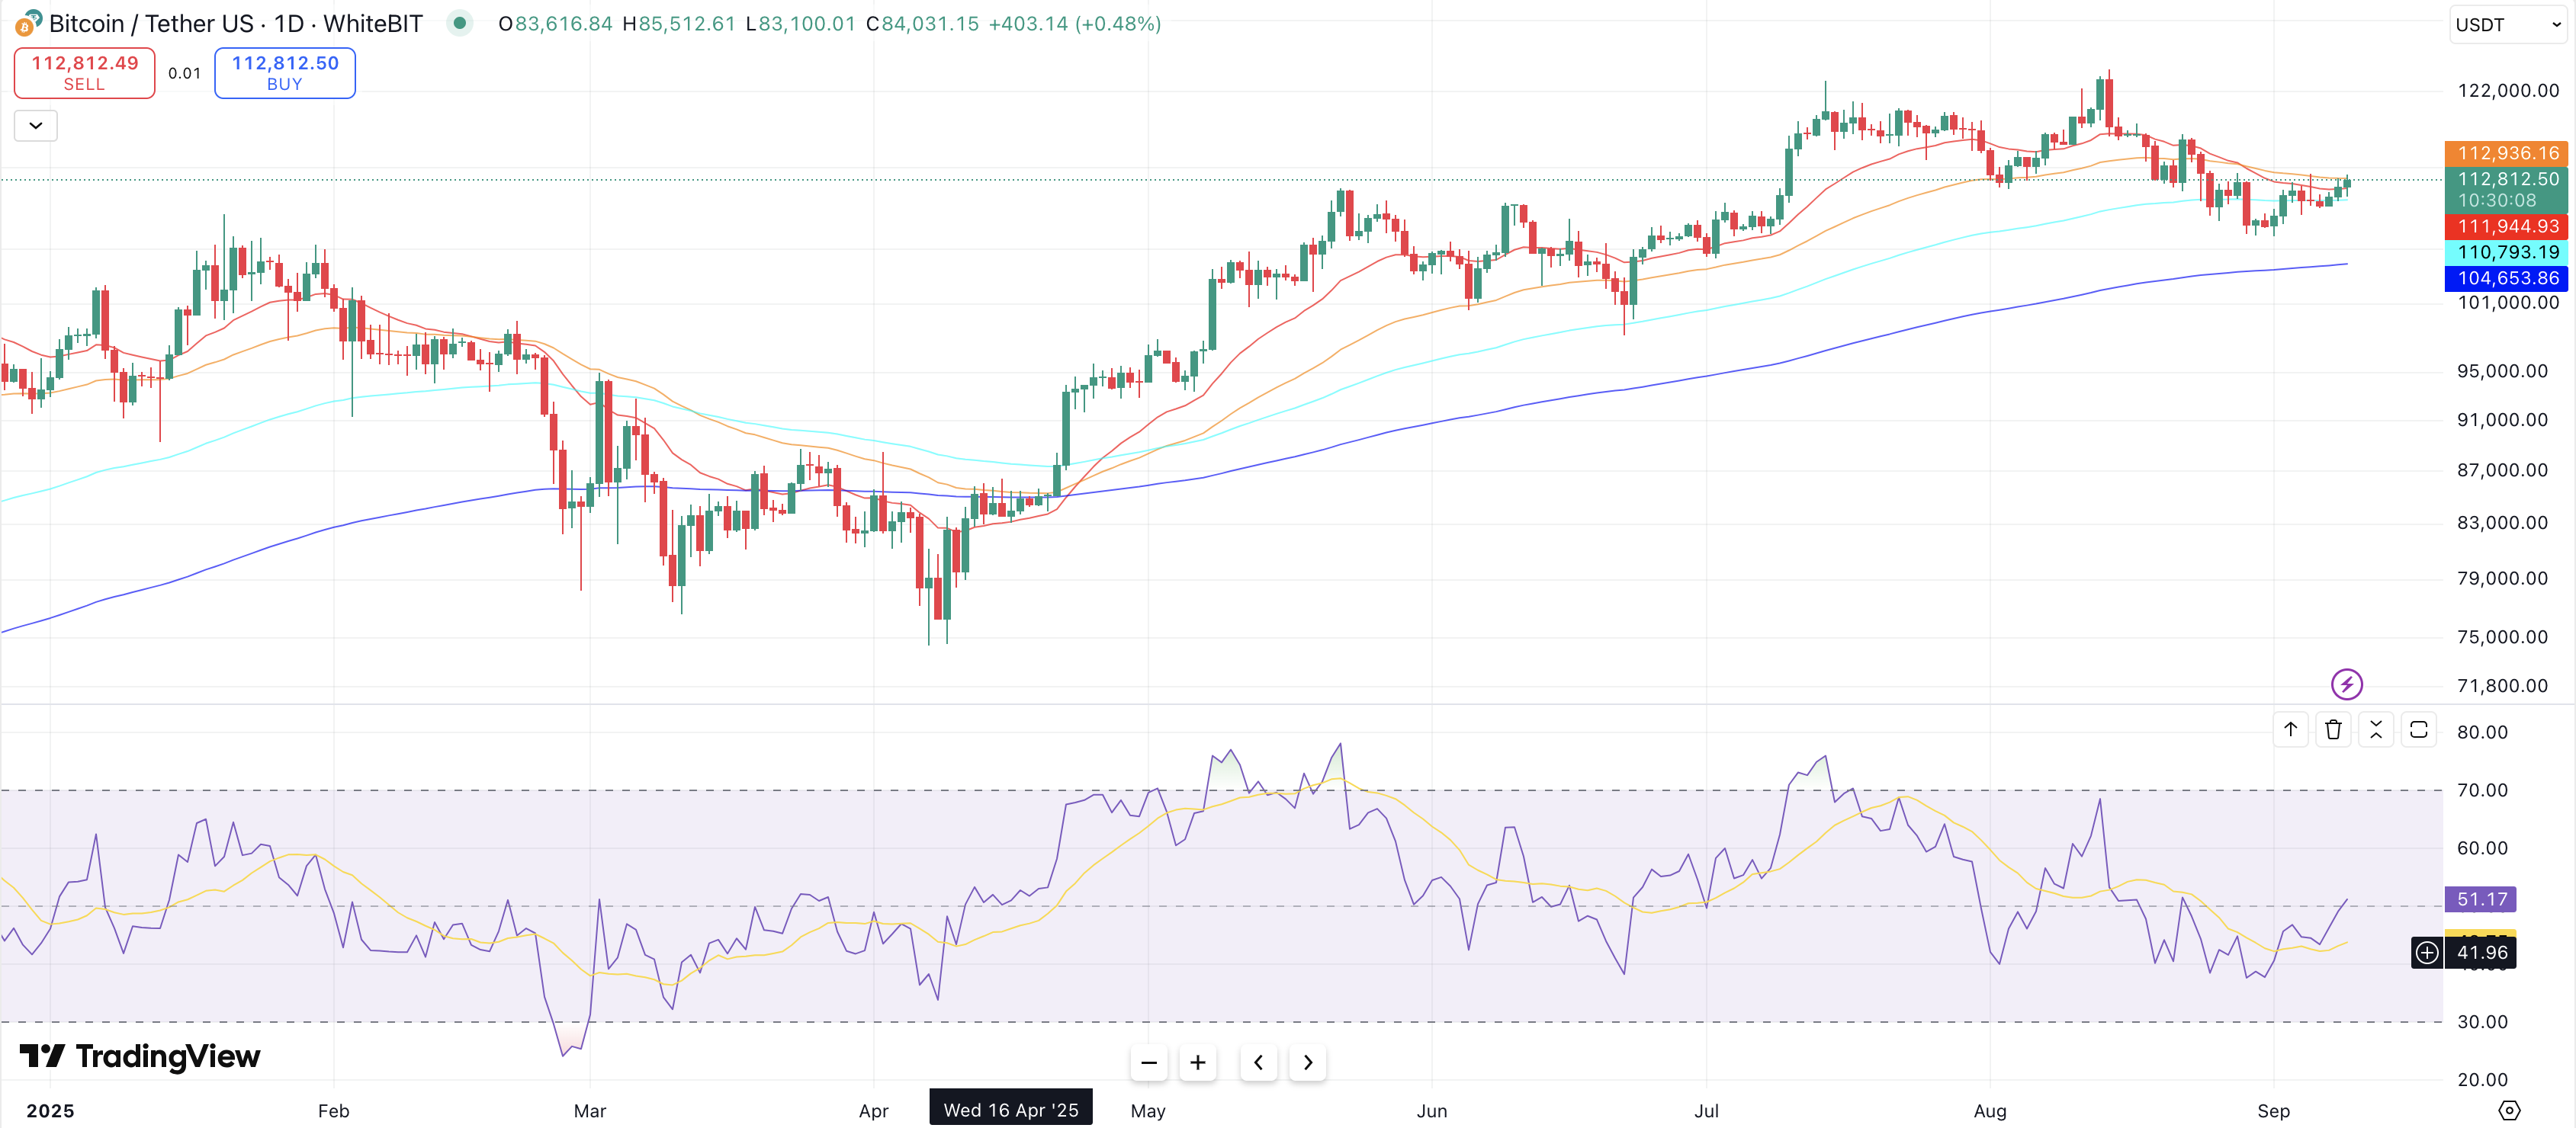Move the RSI pane up
The height and width of the screenshot is (1128, 2576).
click(2290, 730)
